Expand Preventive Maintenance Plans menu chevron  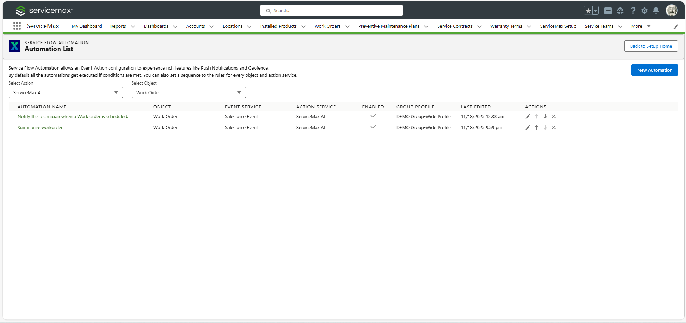[426, 26]
